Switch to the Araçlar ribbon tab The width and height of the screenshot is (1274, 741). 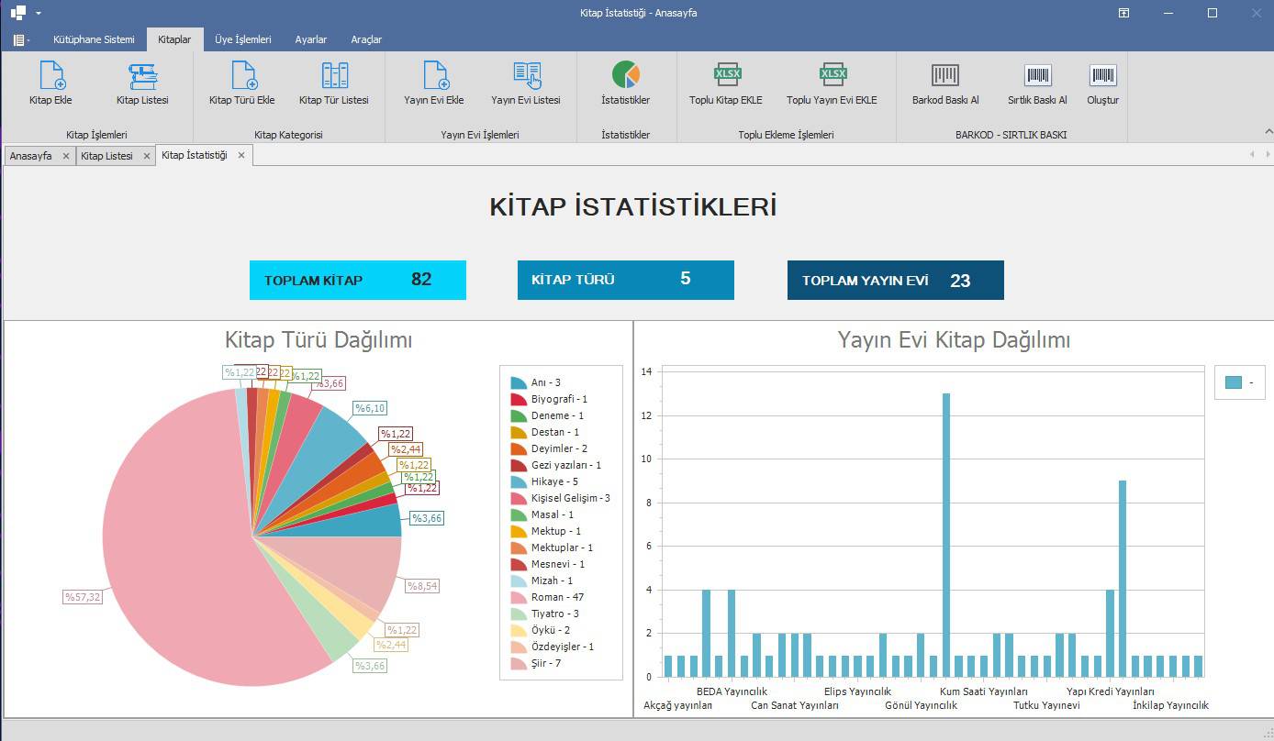click(x=366, y=39)
